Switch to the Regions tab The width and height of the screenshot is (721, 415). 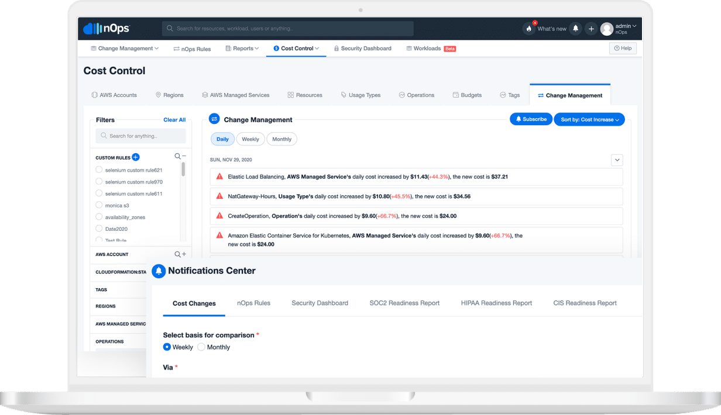pos(170,95)
